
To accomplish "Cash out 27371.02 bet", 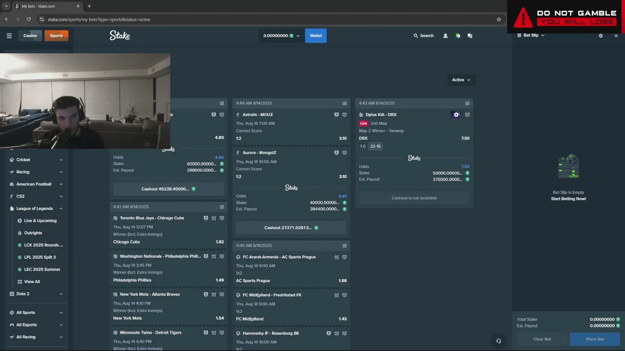I will coord(291,228).
